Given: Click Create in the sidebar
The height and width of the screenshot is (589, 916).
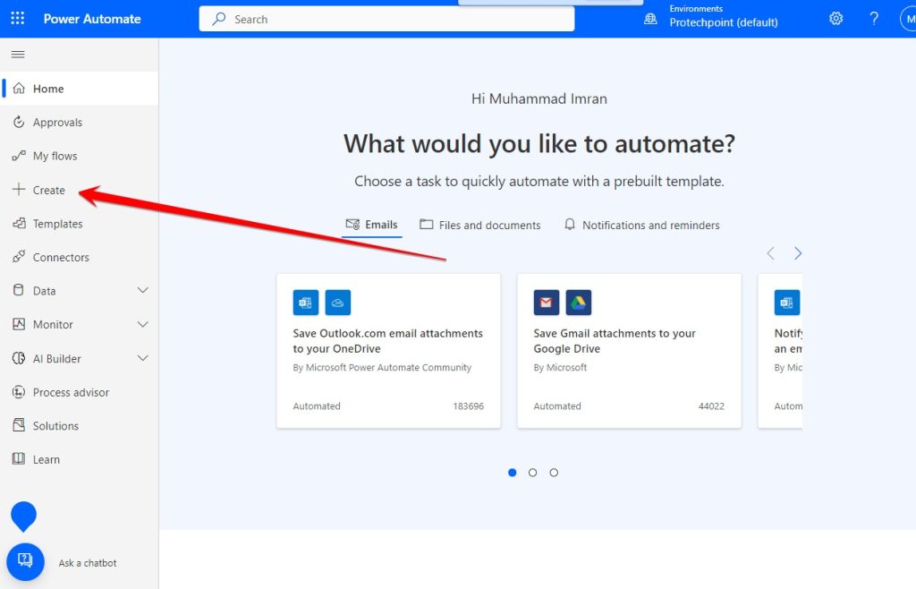Looking at the screenshot, I should click(x=47, y=190).
